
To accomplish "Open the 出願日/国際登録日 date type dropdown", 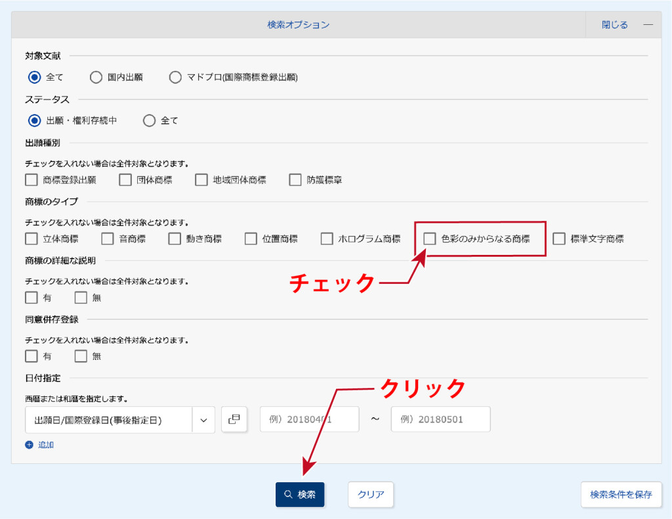I will pos(120,420).
